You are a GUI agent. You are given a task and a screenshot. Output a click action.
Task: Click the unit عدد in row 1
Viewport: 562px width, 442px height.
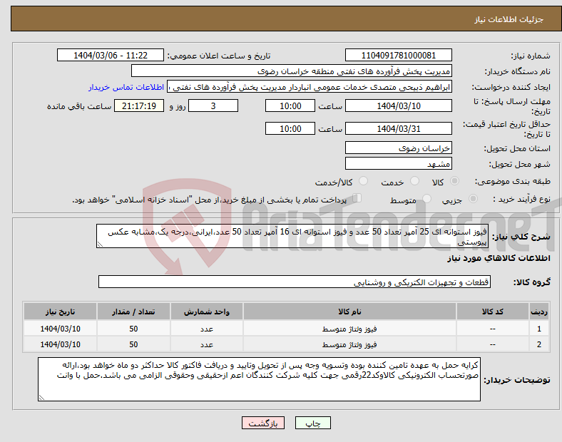click(x=207, y=329)
